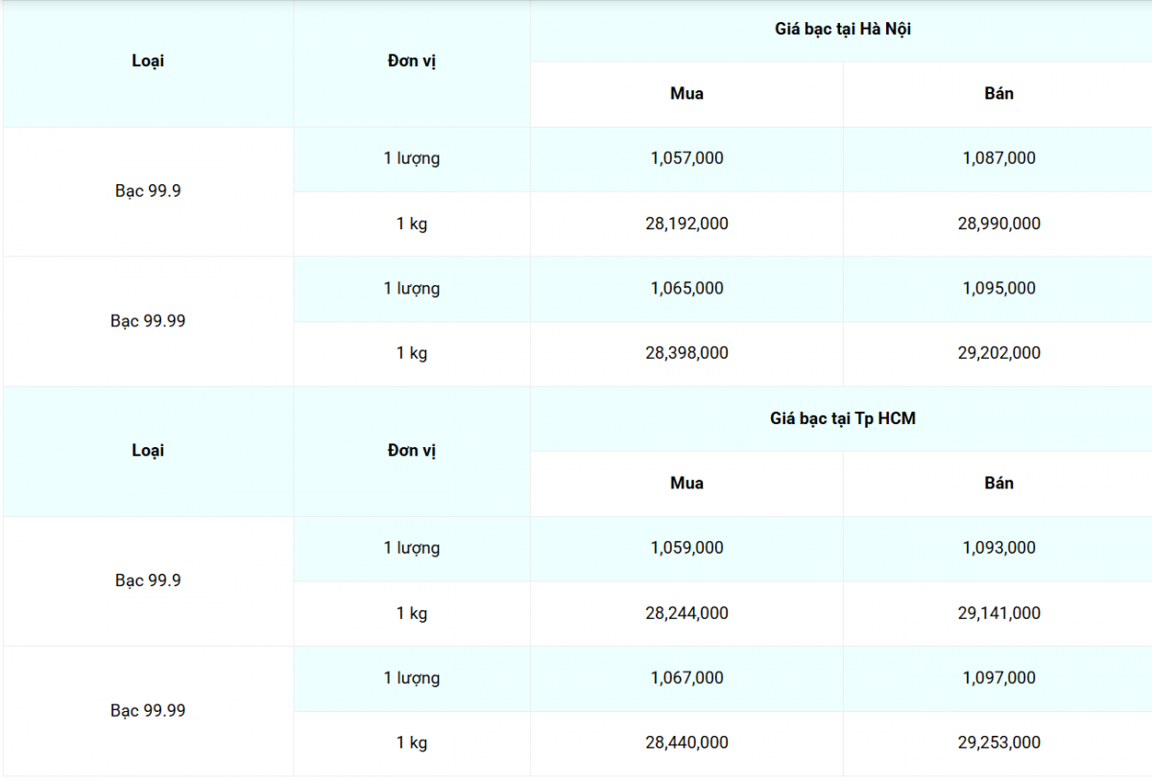1152x781 pixels.
Task: Select the 29,202,000 price cell
Action: pos(998,353)
